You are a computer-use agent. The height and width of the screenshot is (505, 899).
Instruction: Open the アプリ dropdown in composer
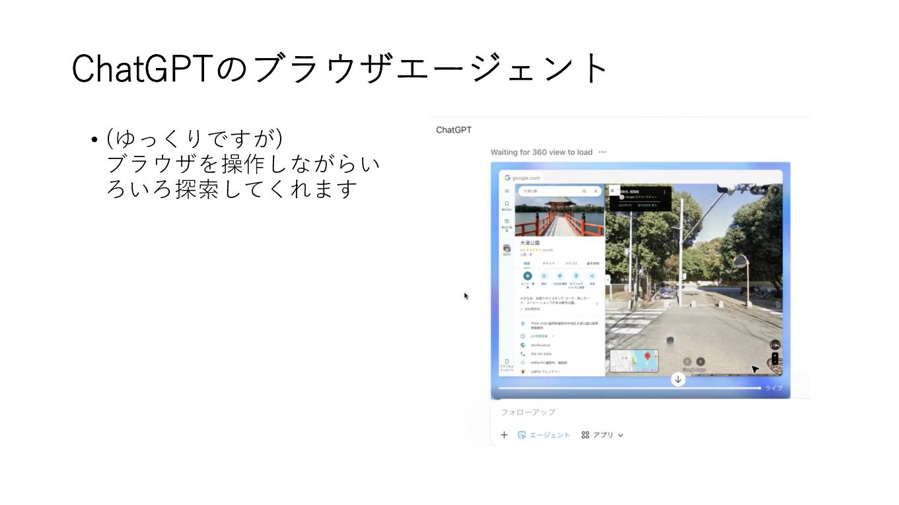[x=602, y=435]
